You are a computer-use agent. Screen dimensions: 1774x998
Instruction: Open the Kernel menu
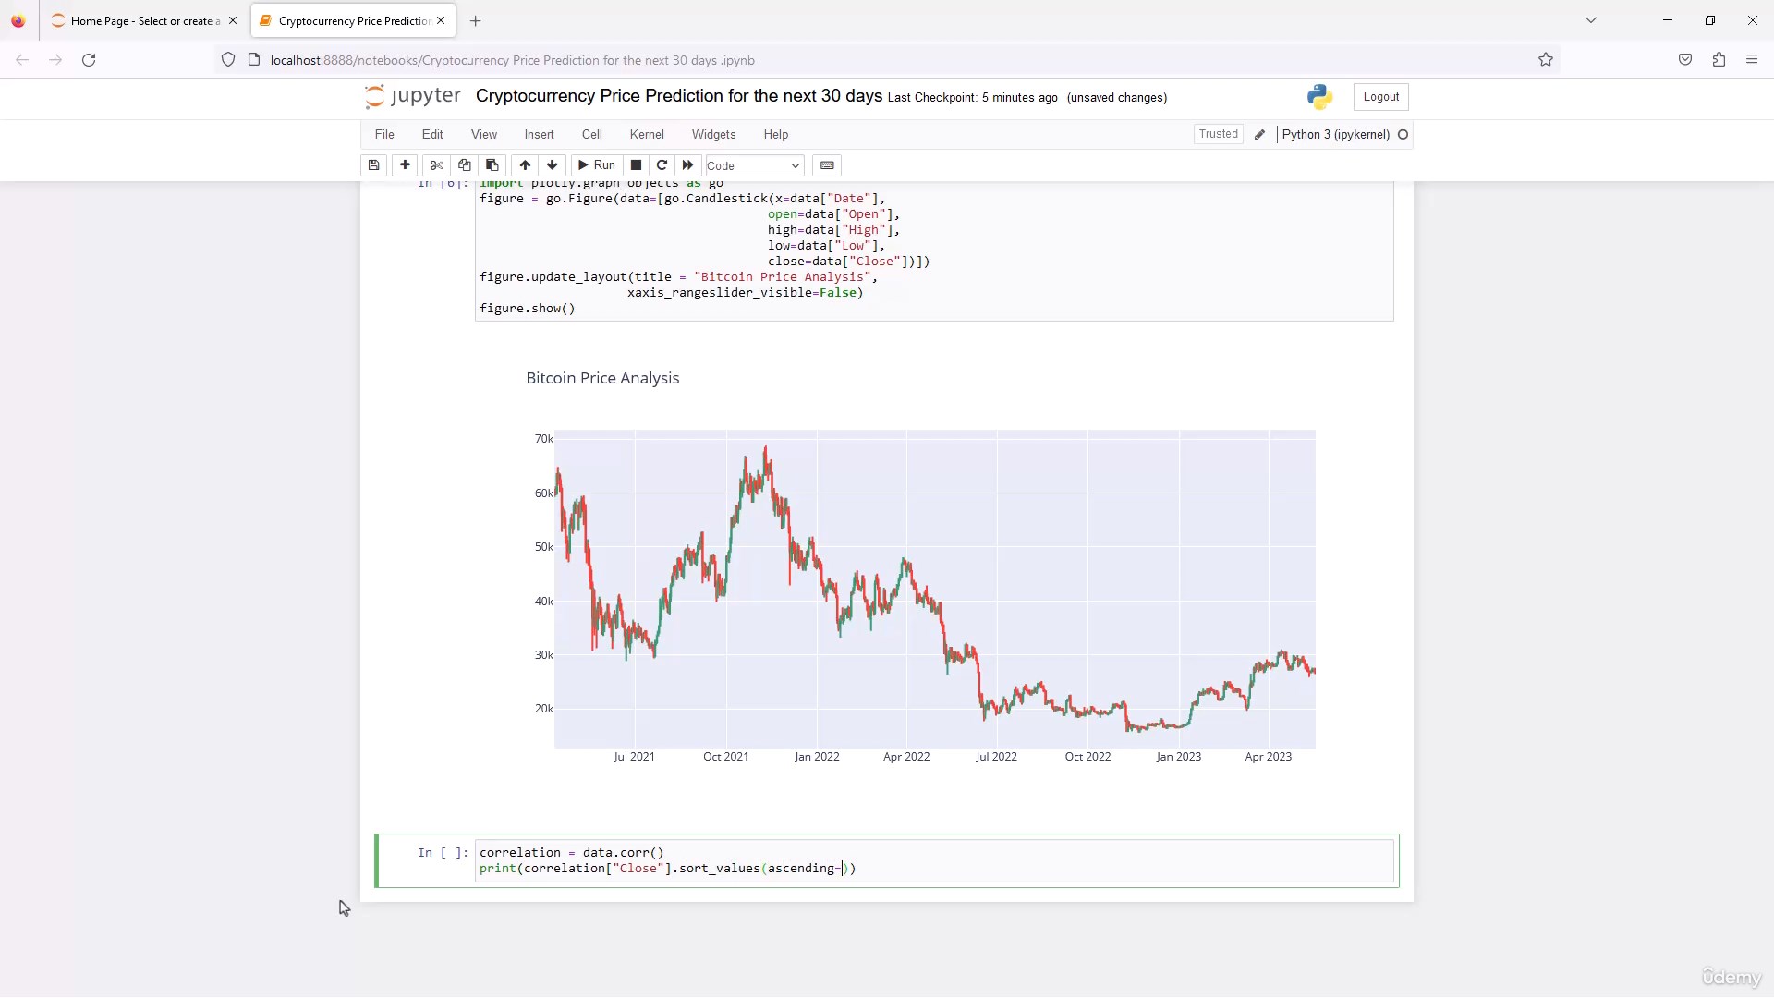pos(647,135)
